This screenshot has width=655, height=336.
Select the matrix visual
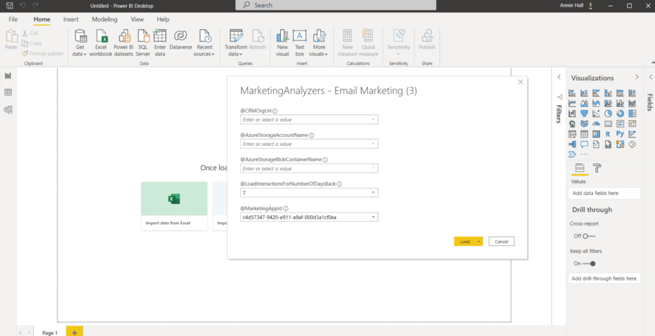point(596,134)
